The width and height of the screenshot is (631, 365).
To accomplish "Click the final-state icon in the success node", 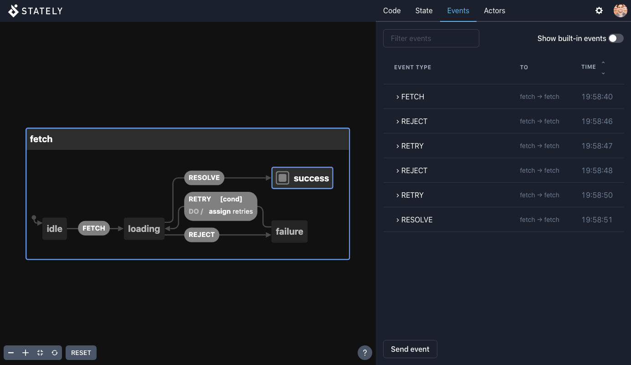I will tap(282, 178).
